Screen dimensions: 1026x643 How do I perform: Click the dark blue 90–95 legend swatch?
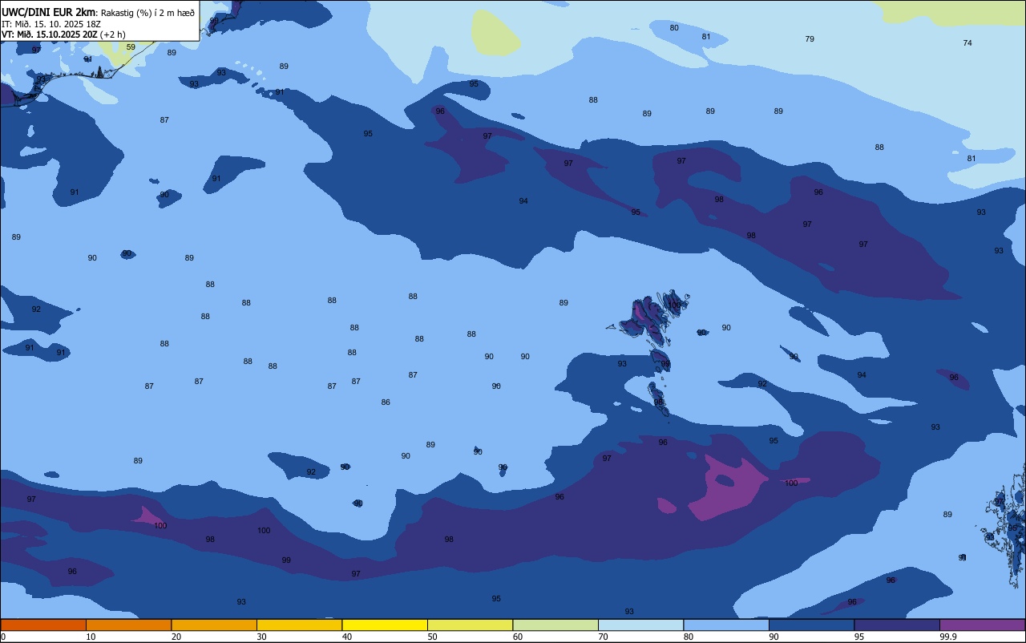click(811, 625)
